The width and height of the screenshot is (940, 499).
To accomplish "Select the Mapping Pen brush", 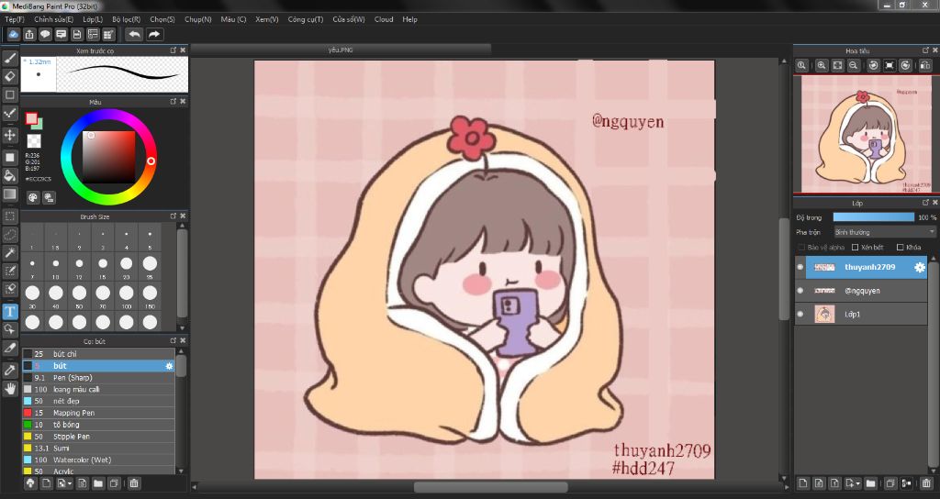I will click(98, 413).
